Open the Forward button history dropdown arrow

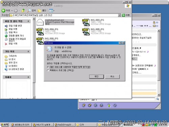(x=19, y=11)
